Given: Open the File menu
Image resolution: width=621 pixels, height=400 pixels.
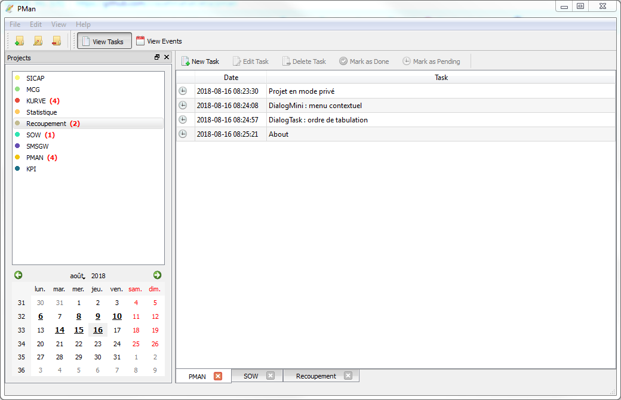Looking at the screenshot, I should pos(15,24).
